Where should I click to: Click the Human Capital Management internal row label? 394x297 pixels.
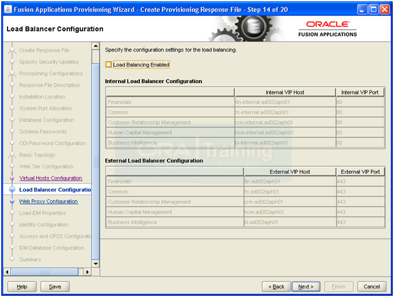tap(140, 132)
